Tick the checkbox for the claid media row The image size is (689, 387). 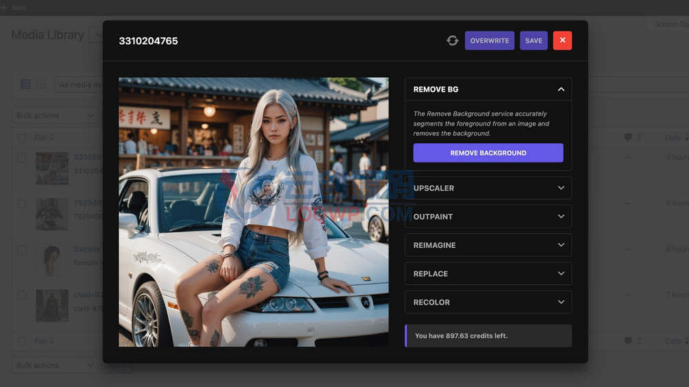point(21,295)
